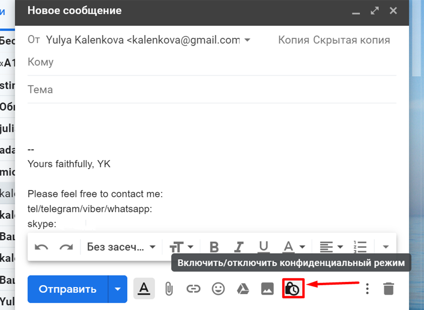Open the text color picker
Viewport: 424px width, 310px height.
pos(294,247)
